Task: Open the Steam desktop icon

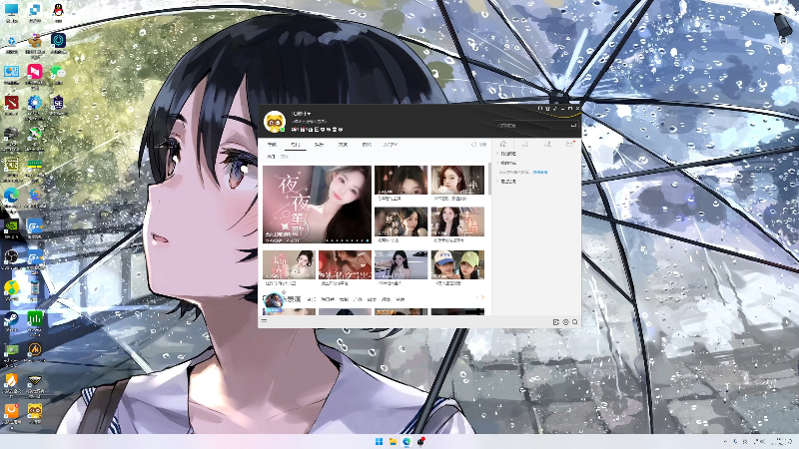Action: click(x=11, y=320)
